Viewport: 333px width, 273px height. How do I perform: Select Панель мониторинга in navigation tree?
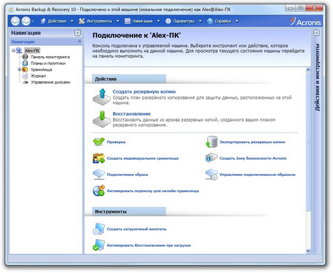(x=50, y=57)
